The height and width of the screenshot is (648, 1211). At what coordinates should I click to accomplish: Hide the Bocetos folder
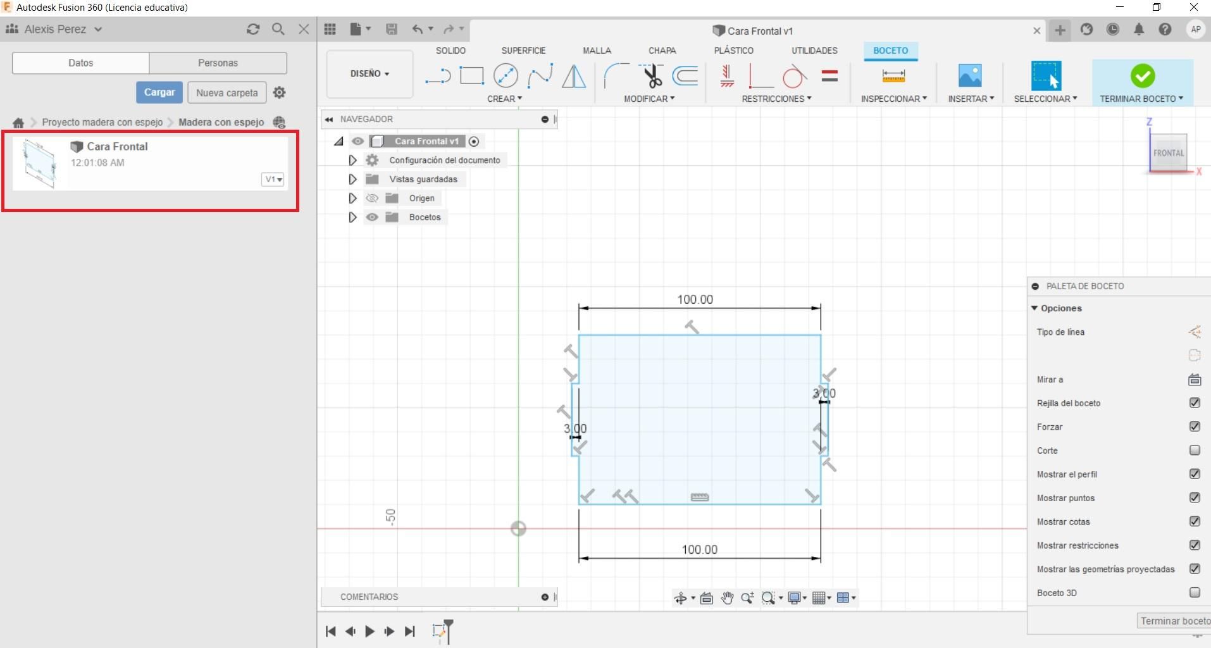click(372, 217)
